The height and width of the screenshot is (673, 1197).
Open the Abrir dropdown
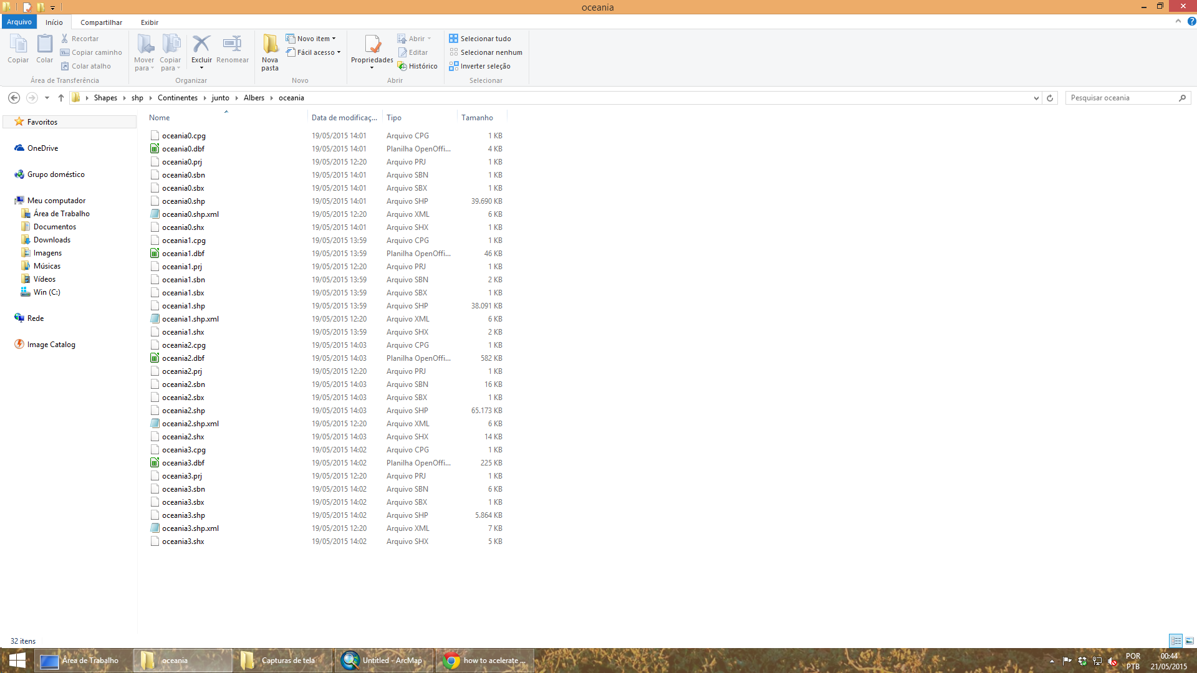point(415,39)
